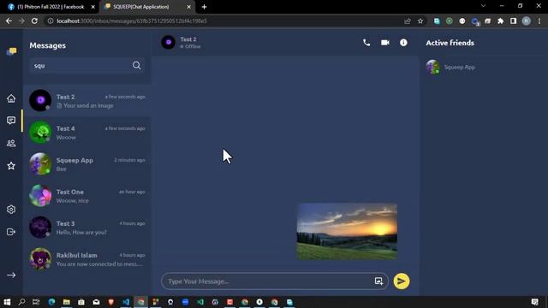
Task: Open Rakibul Islam conversation
Action: (87, 259)
